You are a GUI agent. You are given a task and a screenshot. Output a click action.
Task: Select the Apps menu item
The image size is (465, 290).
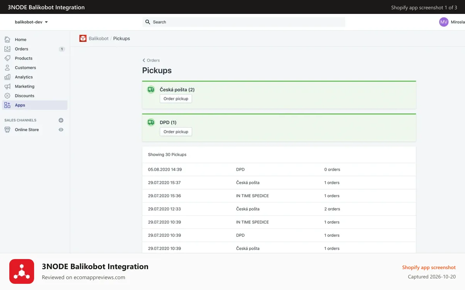35,105
